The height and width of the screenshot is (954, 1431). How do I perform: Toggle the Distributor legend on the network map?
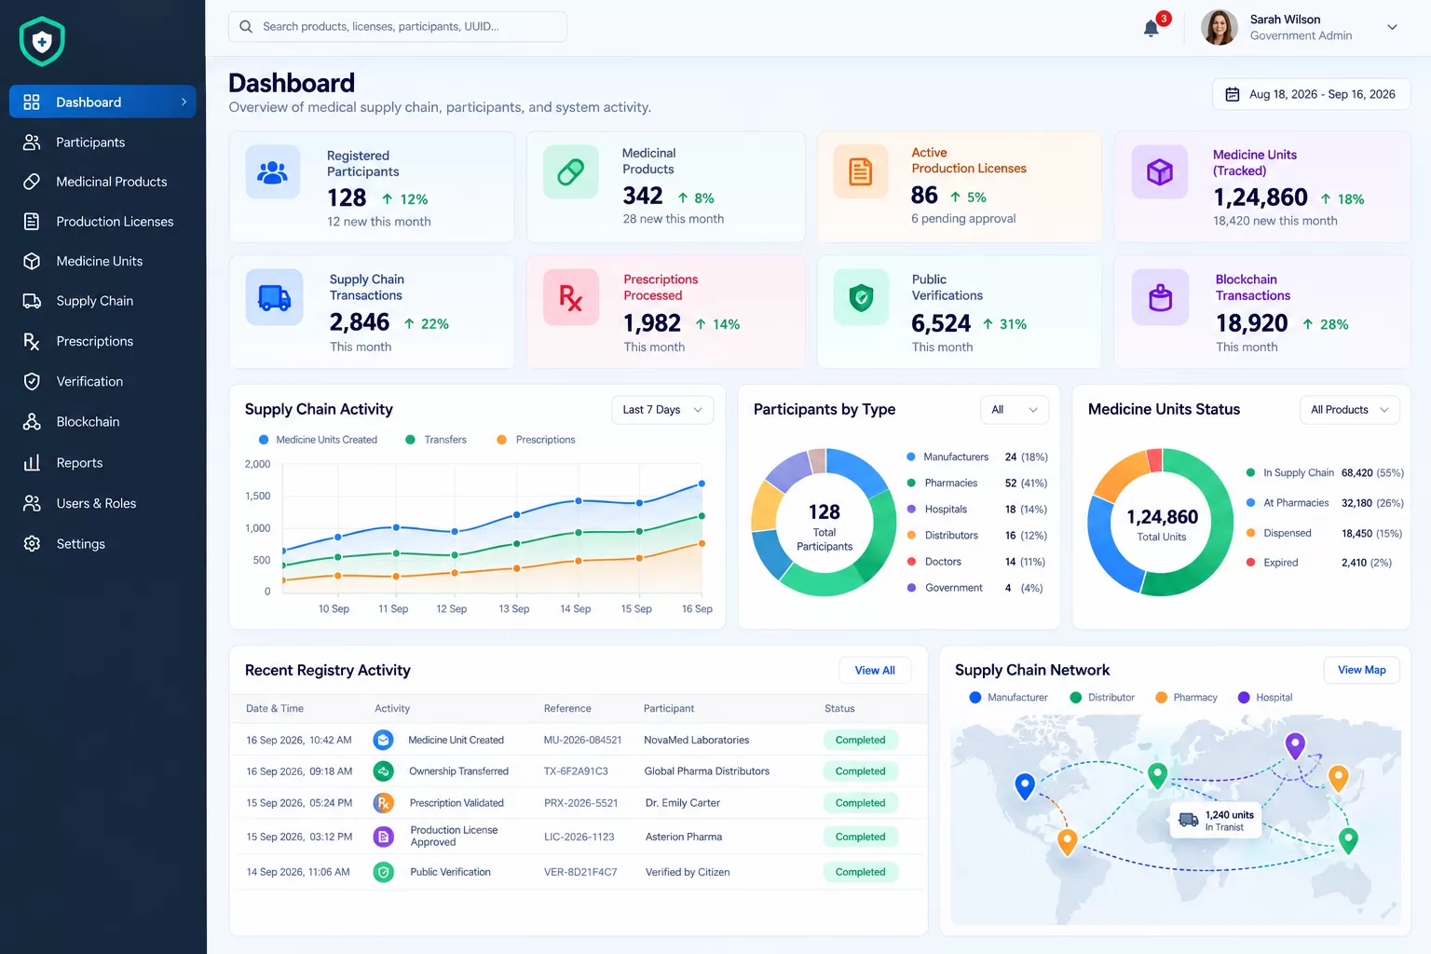(x=1102, y=698)
